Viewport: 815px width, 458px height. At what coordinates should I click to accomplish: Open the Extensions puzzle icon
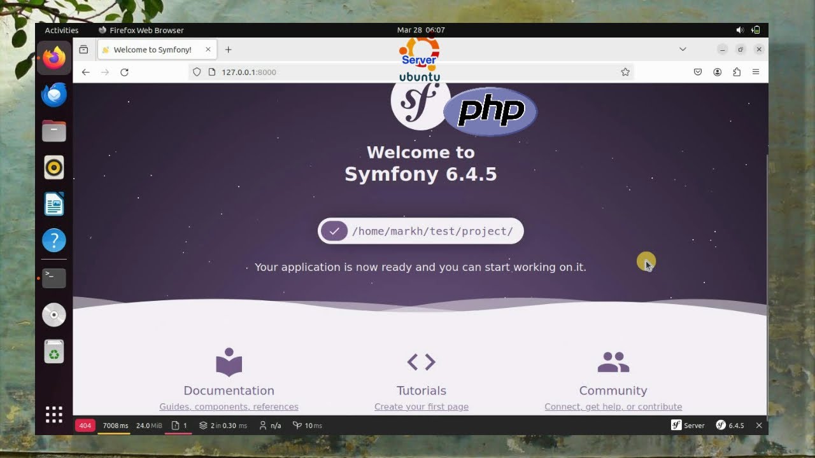[737, 72]
